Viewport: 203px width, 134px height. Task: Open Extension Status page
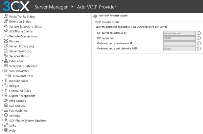[20, 22]
